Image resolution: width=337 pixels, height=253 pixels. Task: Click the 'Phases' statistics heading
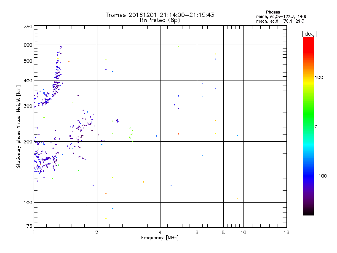click(x=273, y=12)
